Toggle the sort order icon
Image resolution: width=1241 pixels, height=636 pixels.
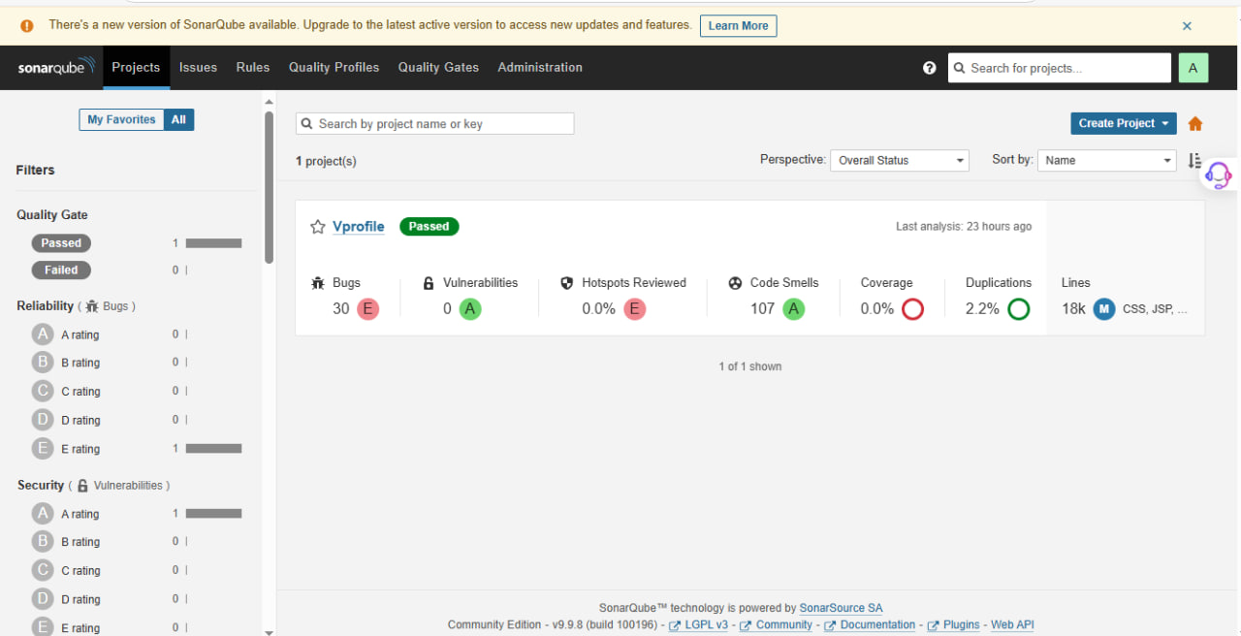click(1194, 161)
